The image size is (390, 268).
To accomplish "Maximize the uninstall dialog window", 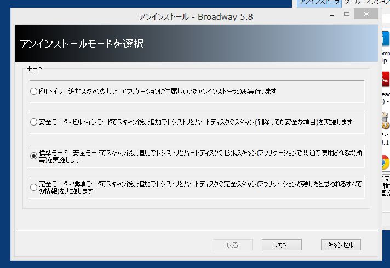I will (347, 14).
